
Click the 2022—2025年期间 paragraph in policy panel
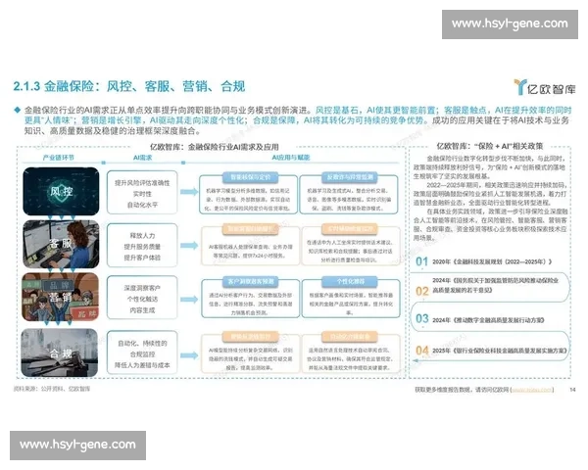point(490,194)
